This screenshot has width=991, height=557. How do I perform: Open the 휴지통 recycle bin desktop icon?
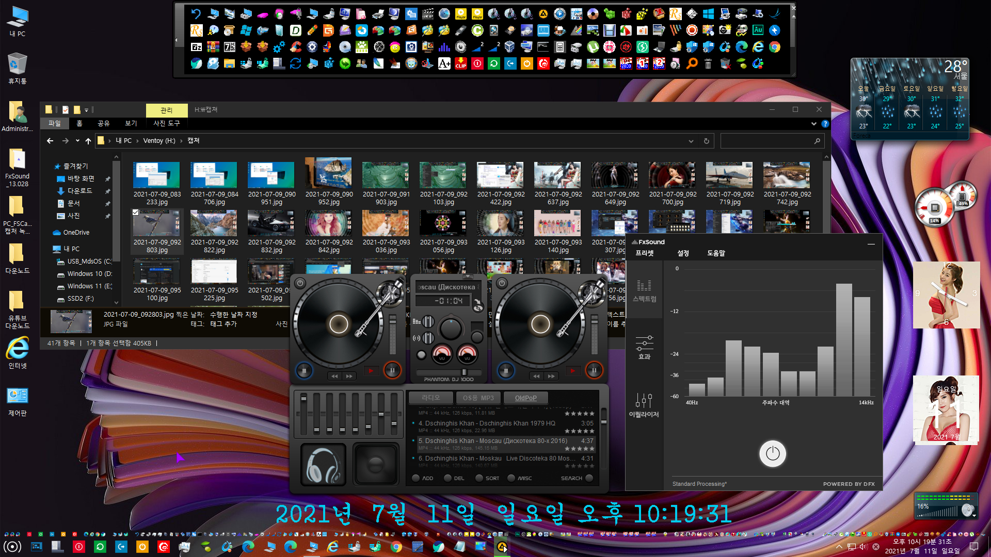[x=18, y=68]
